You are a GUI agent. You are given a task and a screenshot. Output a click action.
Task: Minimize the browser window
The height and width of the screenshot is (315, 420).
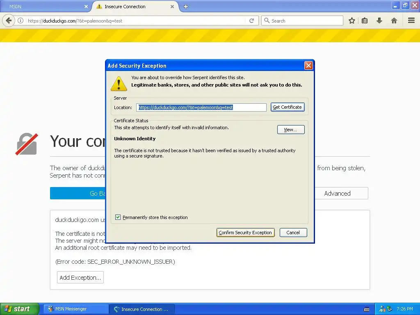[x=395, y=5]
